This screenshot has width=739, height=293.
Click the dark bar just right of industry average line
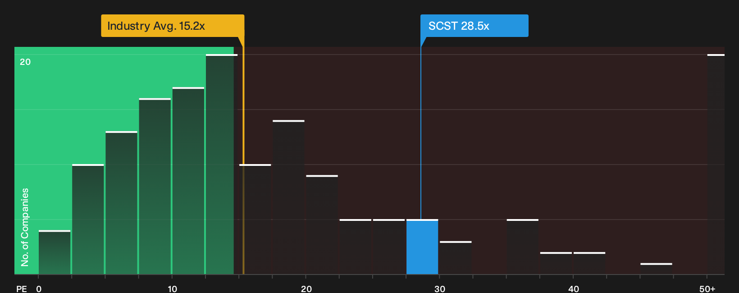(x=255, y=220)
